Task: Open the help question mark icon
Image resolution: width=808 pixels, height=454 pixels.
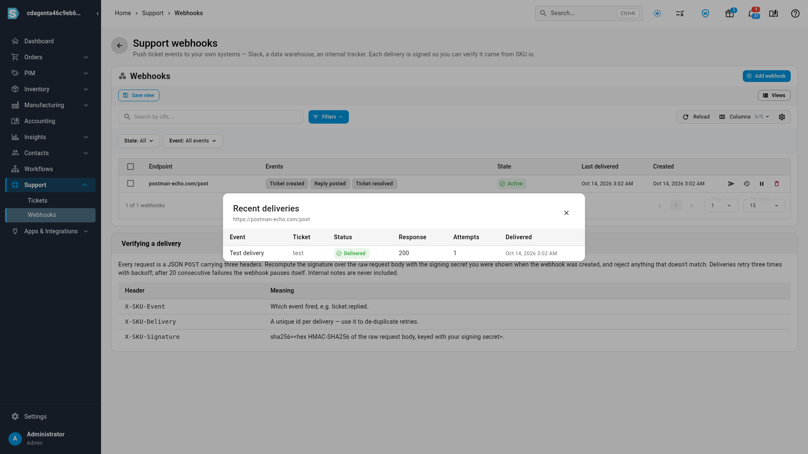Action: tap(795, 13)
